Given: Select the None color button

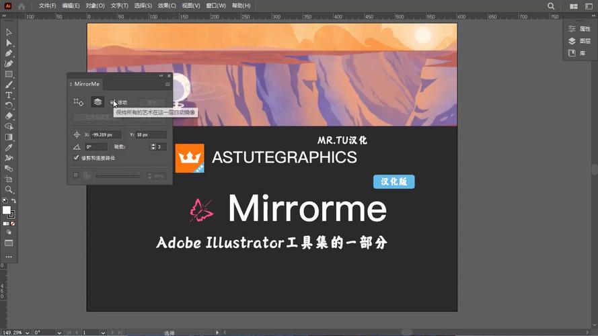Looking at the screenshot, I should [x=13, y=224].
